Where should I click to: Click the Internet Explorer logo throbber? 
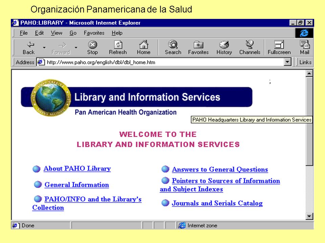304,33
